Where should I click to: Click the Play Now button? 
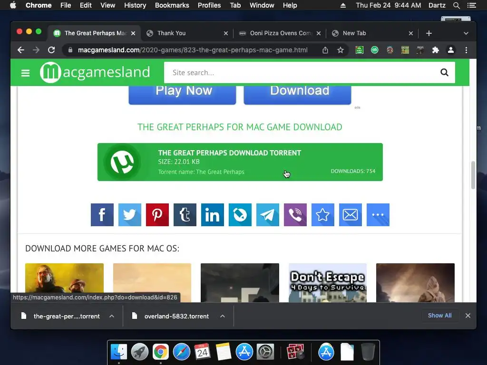[182, 95]
